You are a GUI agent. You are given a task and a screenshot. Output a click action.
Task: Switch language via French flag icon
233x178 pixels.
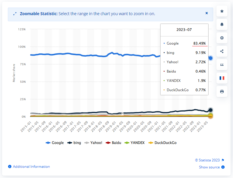(x=222, y=78)
